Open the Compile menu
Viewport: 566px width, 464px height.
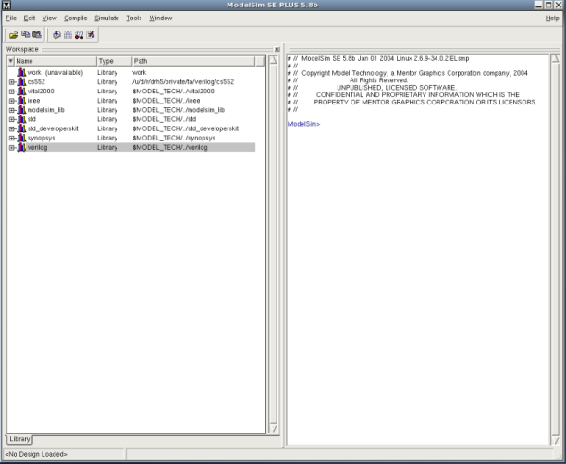(76, 18)
